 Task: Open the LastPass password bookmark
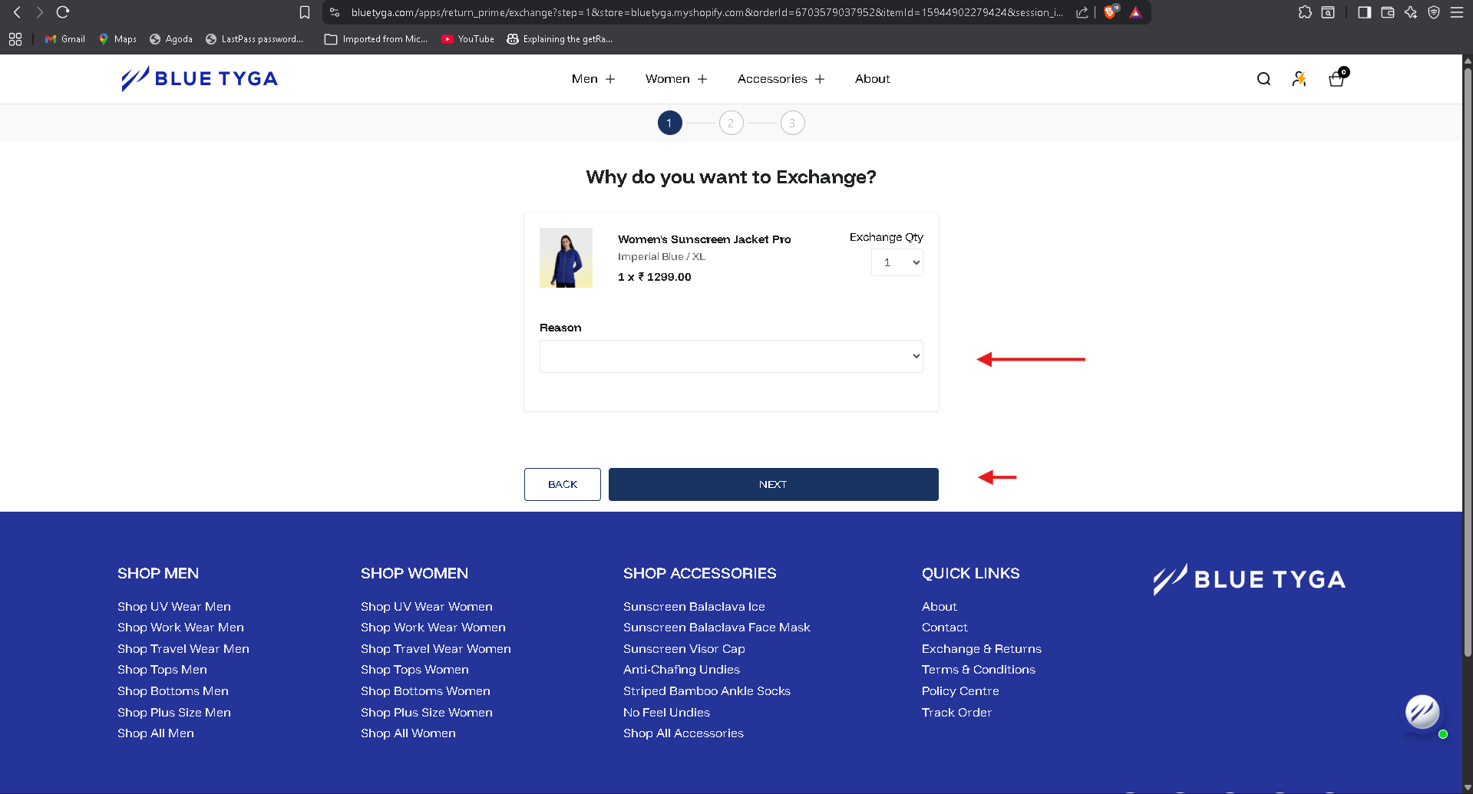pos(254,39)
